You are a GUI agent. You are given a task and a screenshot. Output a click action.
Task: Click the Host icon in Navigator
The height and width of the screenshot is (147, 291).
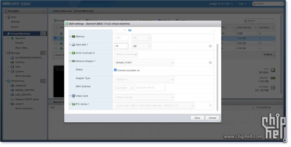[x=9, y=17]
